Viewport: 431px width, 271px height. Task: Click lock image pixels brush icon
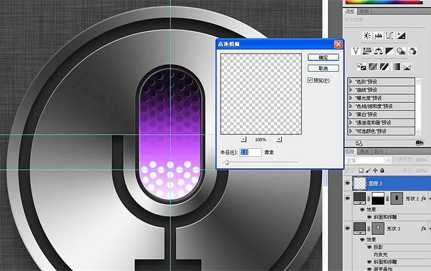pyautogui.click(x=368, y=170)
